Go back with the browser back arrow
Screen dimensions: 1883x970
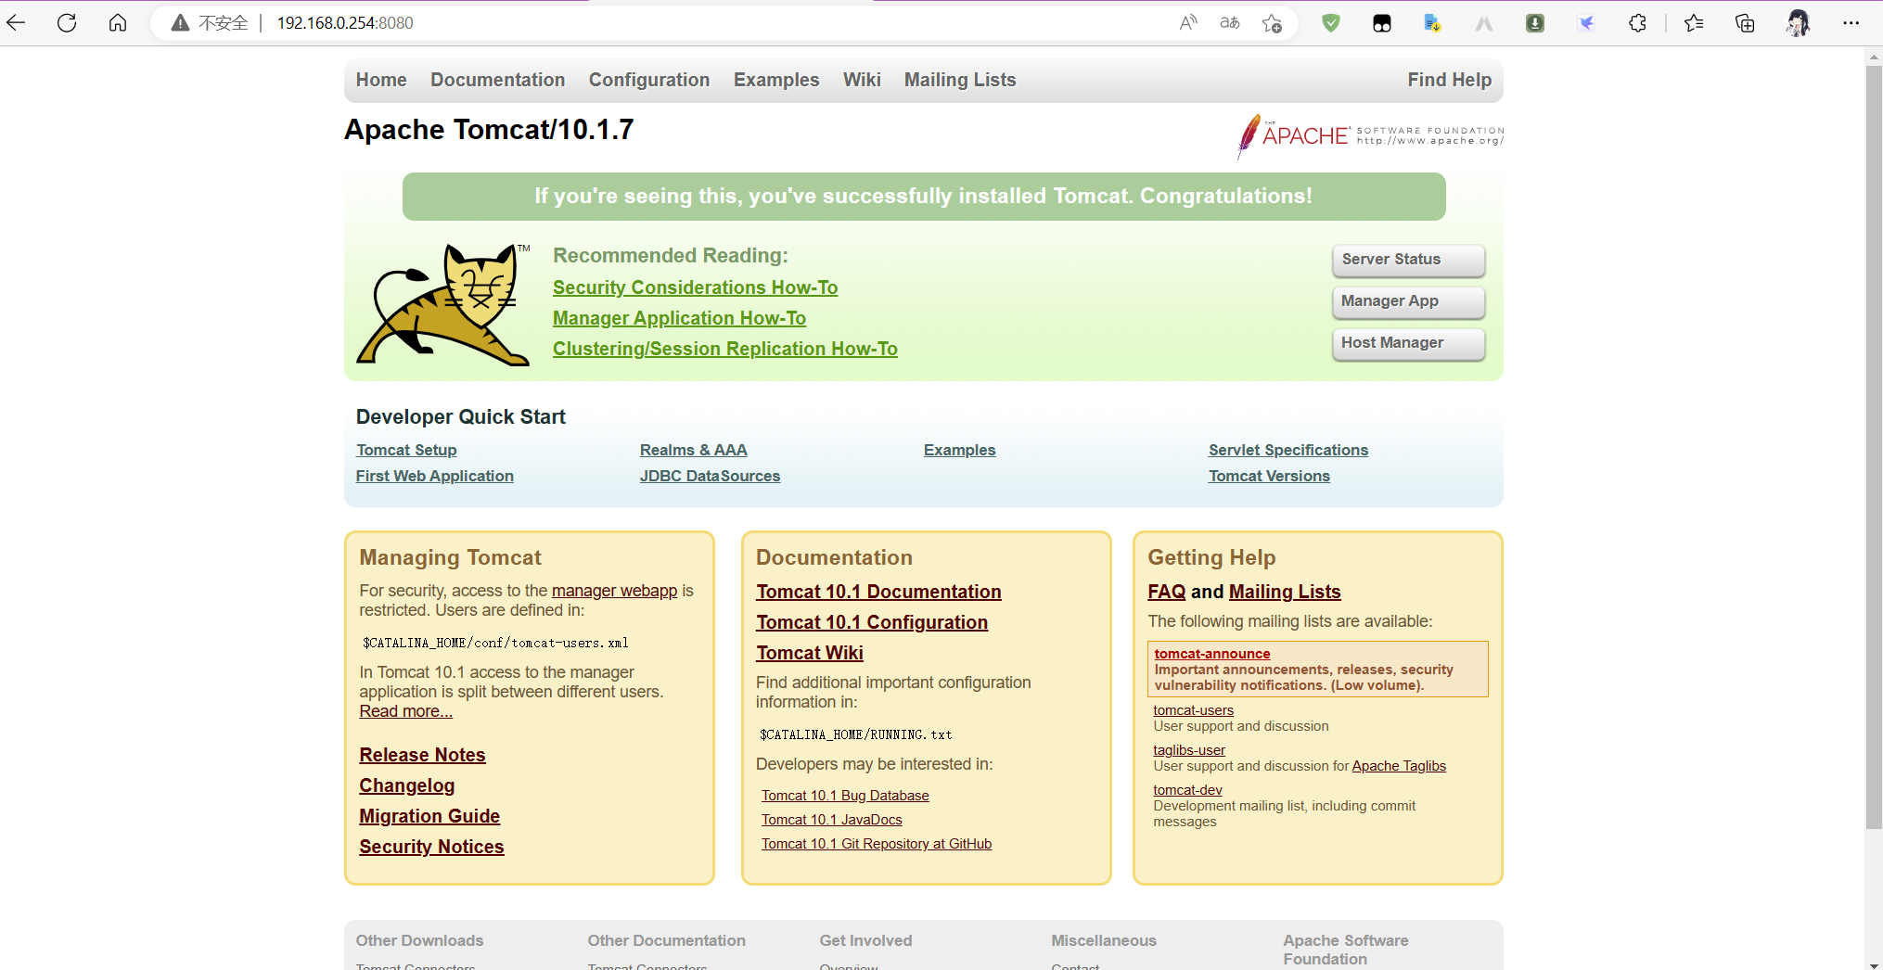pyautogui.click(x=17, y=23)
